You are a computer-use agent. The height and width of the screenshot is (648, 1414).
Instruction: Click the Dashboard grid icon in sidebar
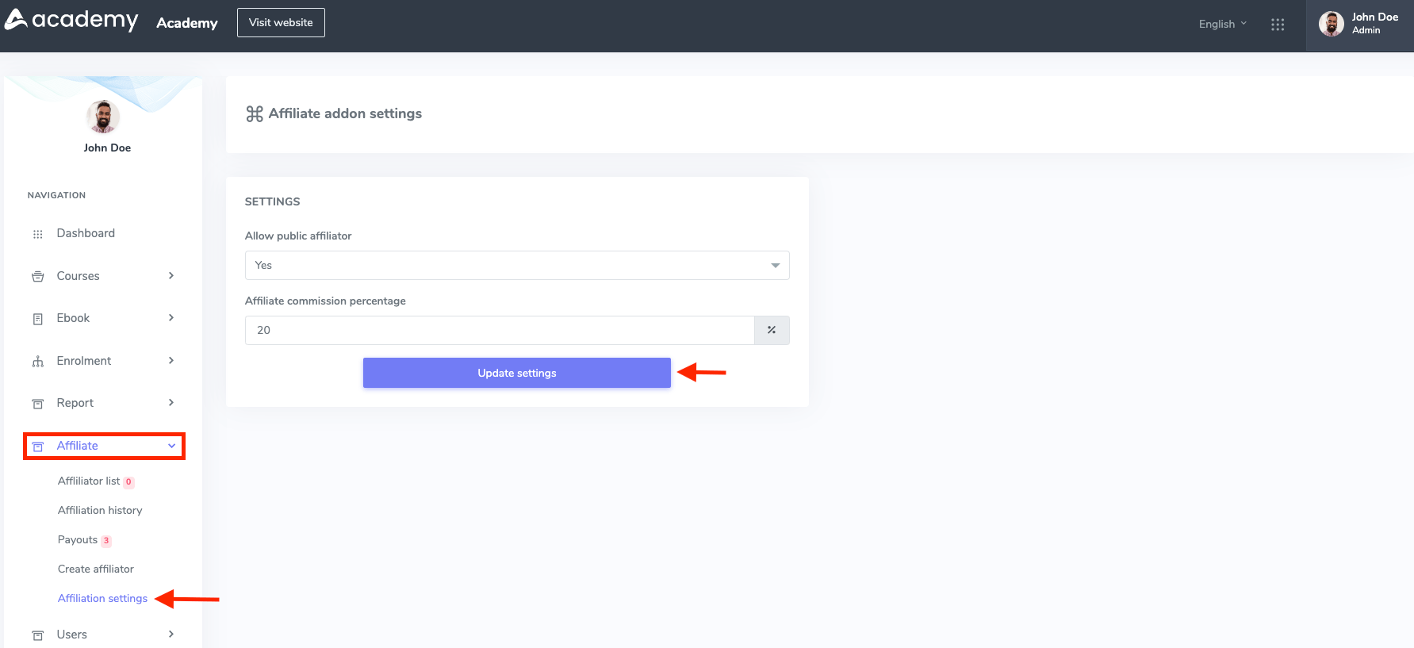pyautogui.click(x=37, y=234)
